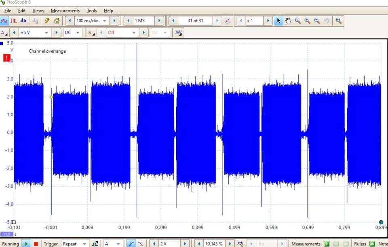Screen dimensions: 388x247
Task: Click the Channel A options button
Action: point(4,33)
